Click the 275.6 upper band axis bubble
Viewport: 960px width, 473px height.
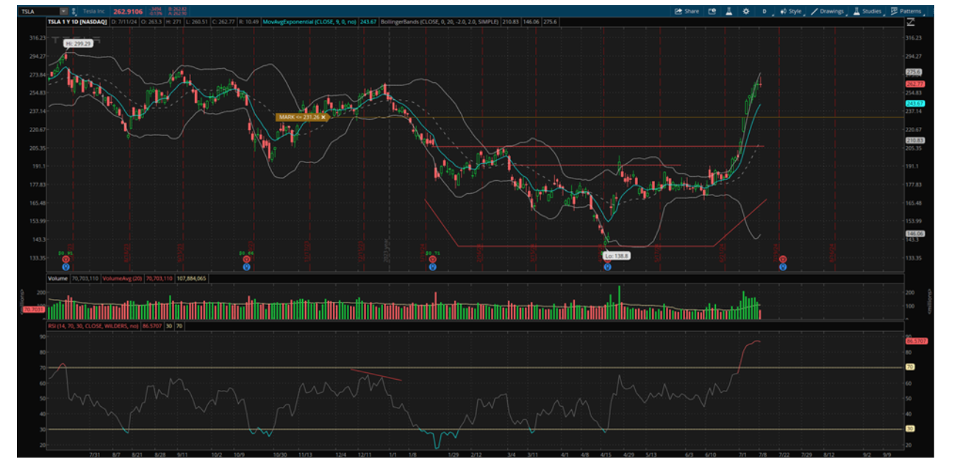tap(914, 72)
